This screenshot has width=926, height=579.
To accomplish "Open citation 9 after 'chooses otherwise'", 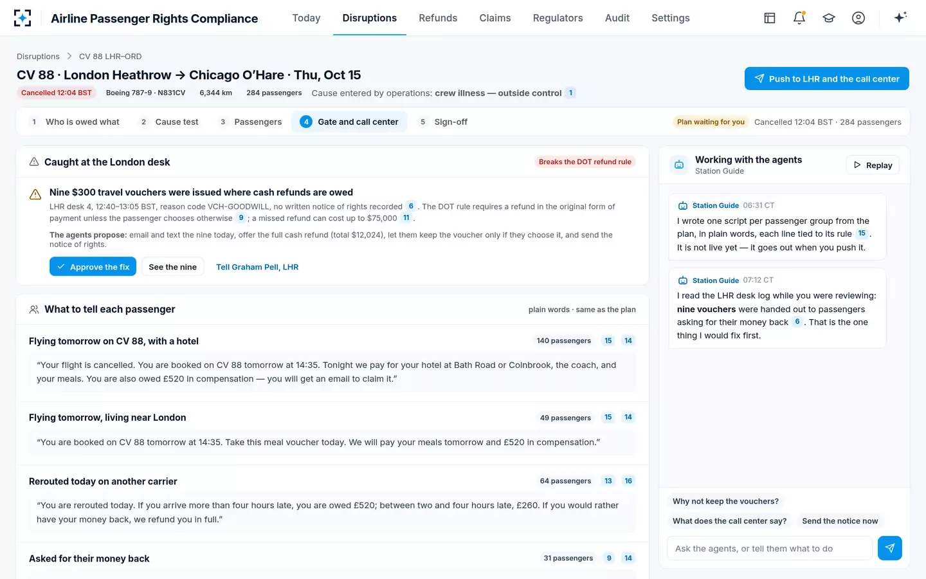I will point(241,218).
